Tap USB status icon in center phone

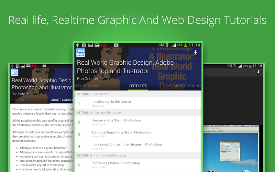pyautogui.click(x=78, y=45)
